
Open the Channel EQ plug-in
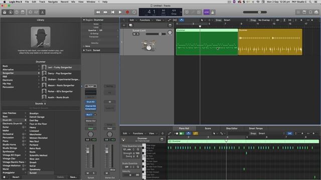(x=90, y=106)
